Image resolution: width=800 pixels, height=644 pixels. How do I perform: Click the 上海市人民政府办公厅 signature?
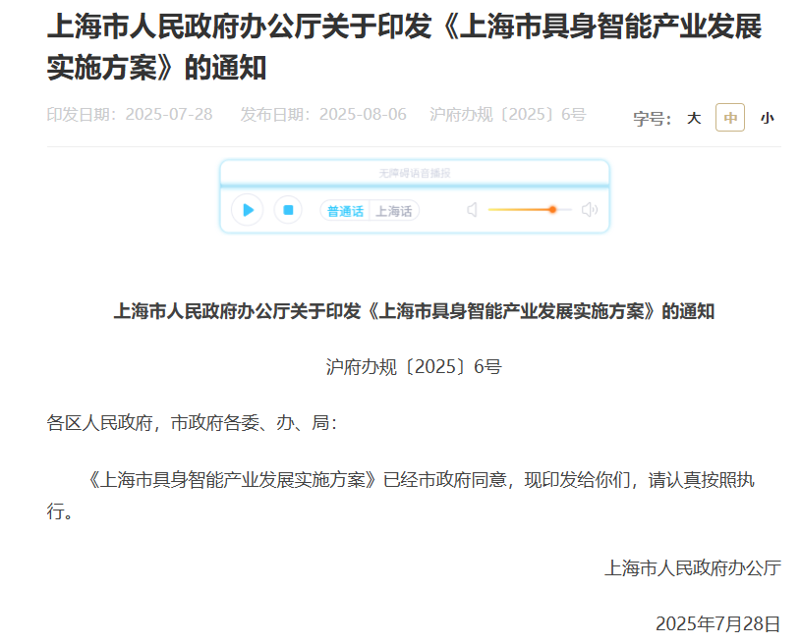[x=692, y=567]
